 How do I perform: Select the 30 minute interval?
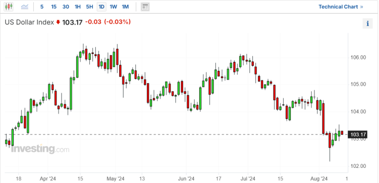[x=66, y=7]
